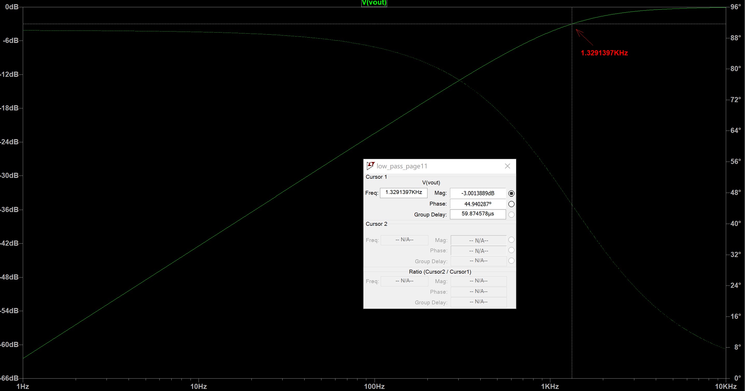Select Cursor 1 Mag radio button
This screenshot has width=745, height=391.
point(511,193)
